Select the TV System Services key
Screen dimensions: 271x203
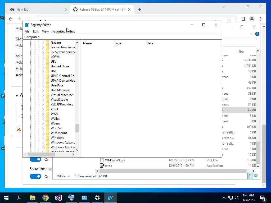tap(63, 52)
